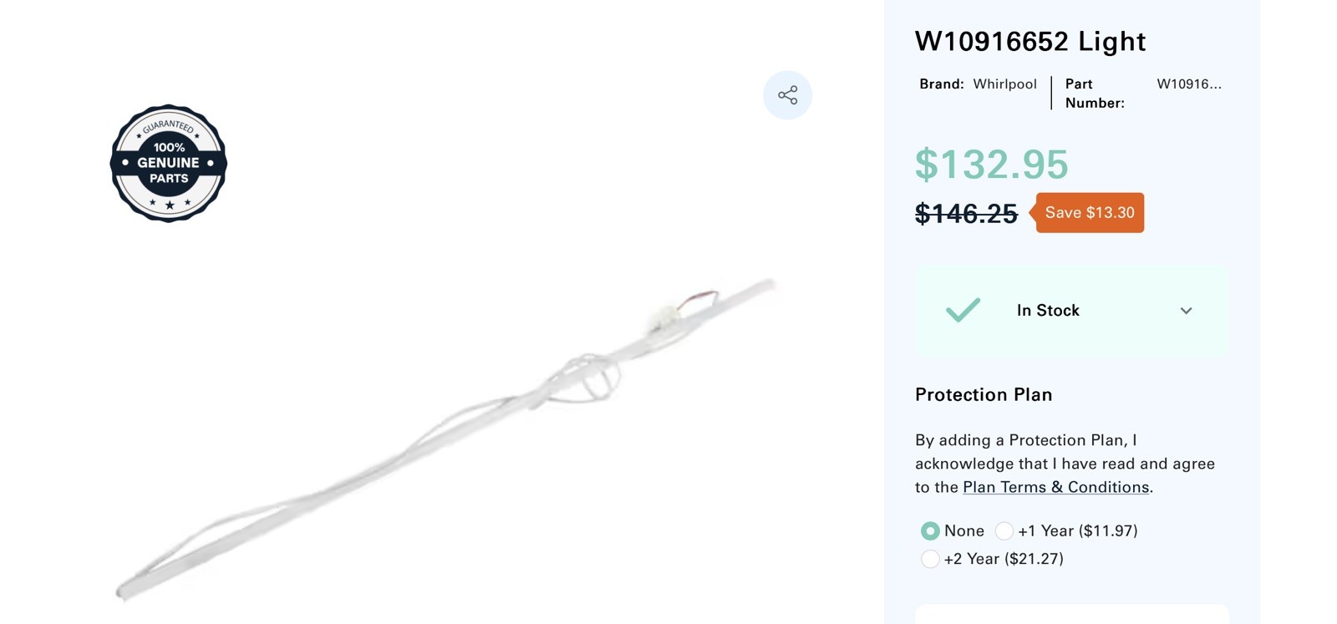Click the truncated part number W10916...

[x=1189, y=84]
